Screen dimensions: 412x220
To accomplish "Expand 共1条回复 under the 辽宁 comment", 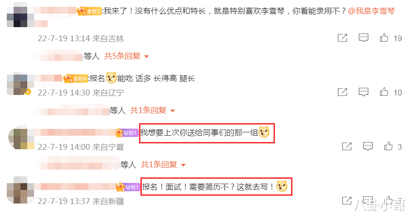I will point(153,110).
